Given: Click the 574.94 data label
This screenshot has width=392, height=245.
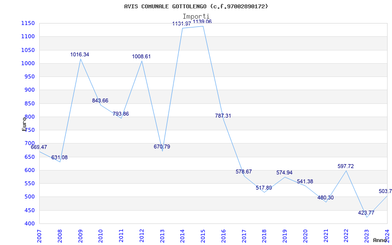Looking at the screenshot, I should (284, 173).
